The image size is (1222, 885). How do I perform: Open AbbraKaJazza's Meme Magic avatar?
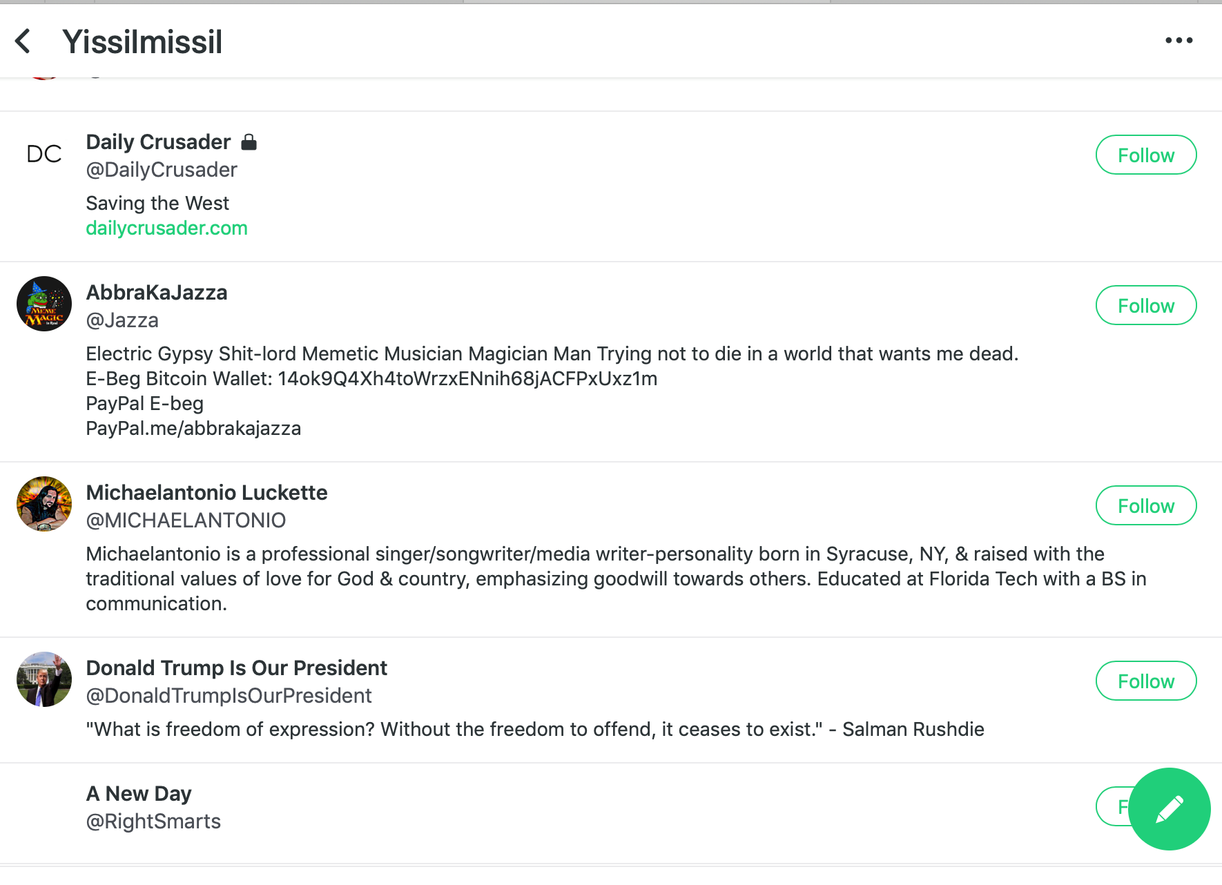pos(44,304)
